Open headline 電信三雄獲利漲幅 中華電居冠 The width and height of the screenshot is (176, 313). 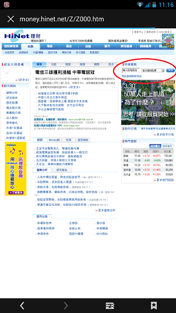(x=65, y=72)
